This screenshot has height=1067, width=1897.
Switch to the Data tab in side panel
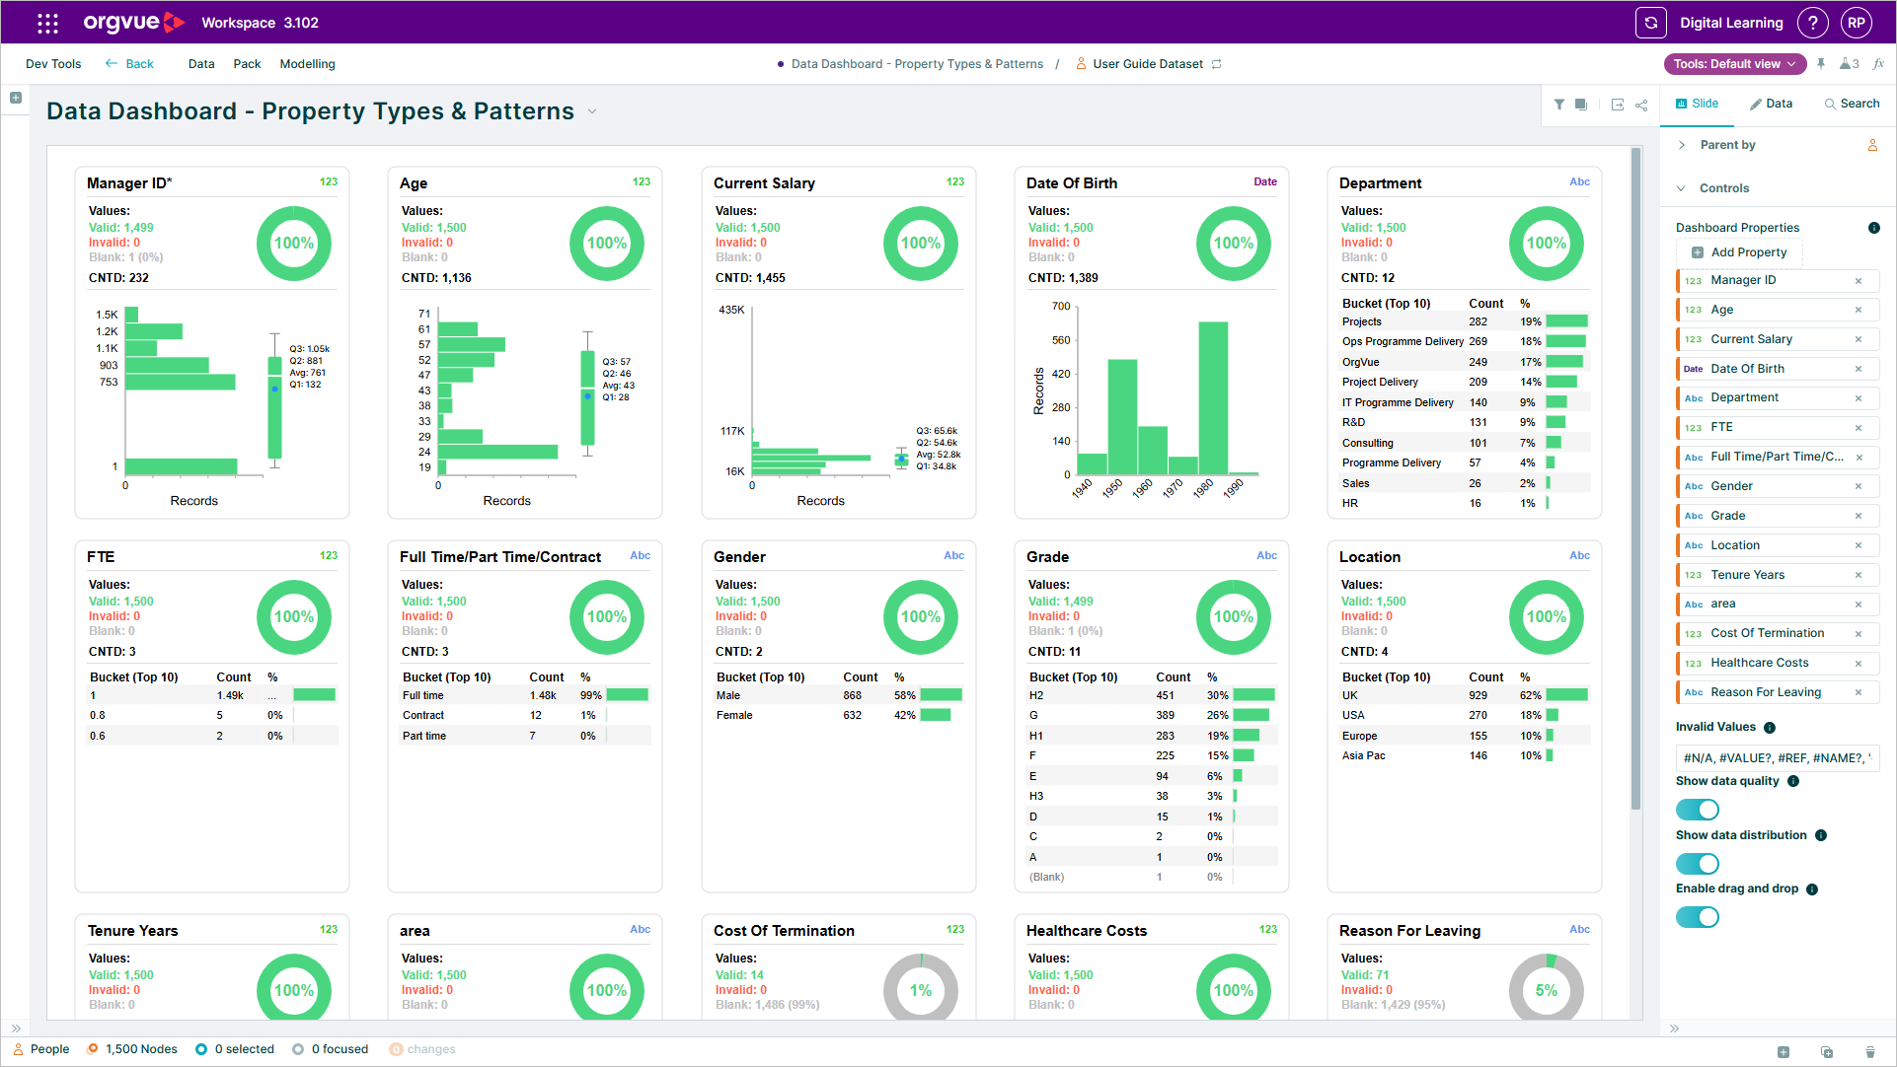[x=1771, y=104]
